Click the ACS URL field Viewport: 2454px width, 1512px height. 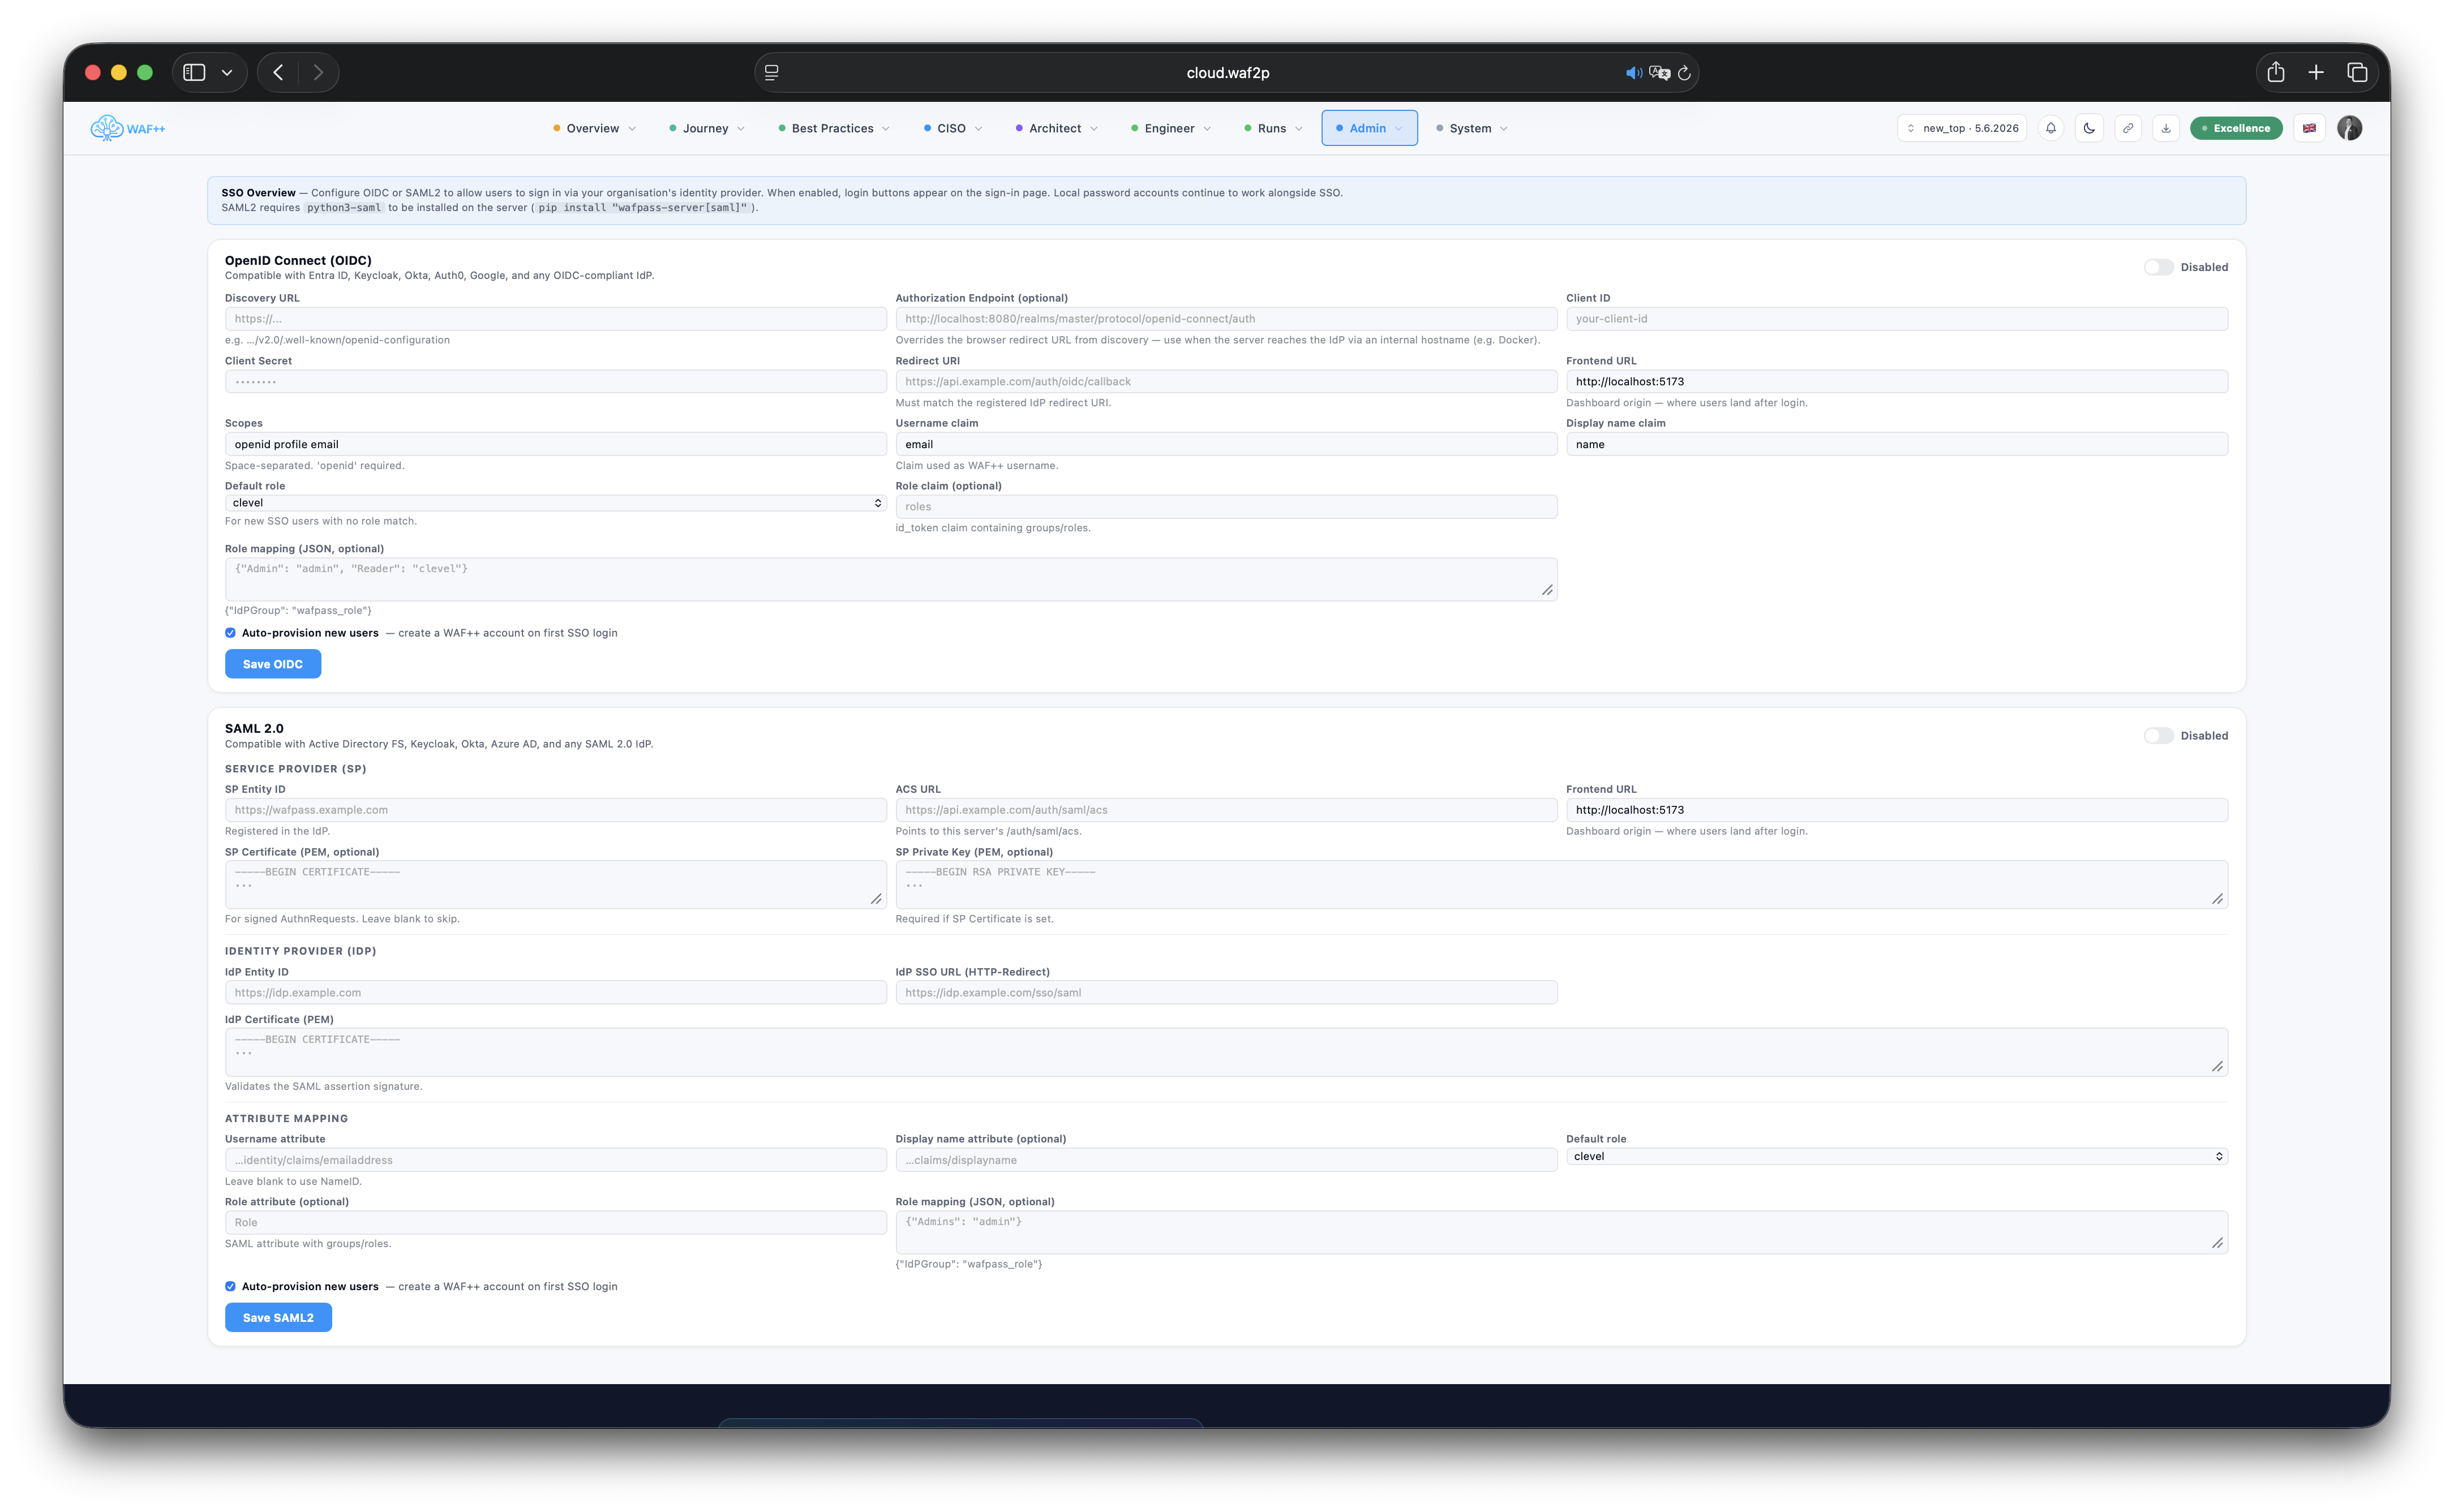coord(1226,810)
